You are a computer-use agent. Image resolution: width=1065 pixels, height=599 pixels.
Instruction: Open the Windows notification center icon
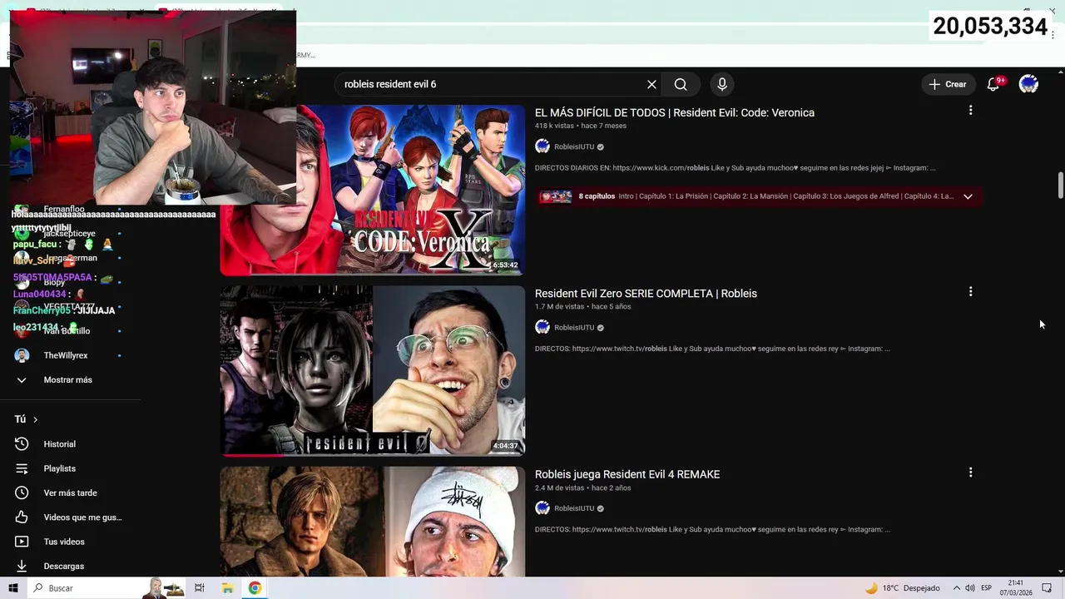tap(1048, 588)
